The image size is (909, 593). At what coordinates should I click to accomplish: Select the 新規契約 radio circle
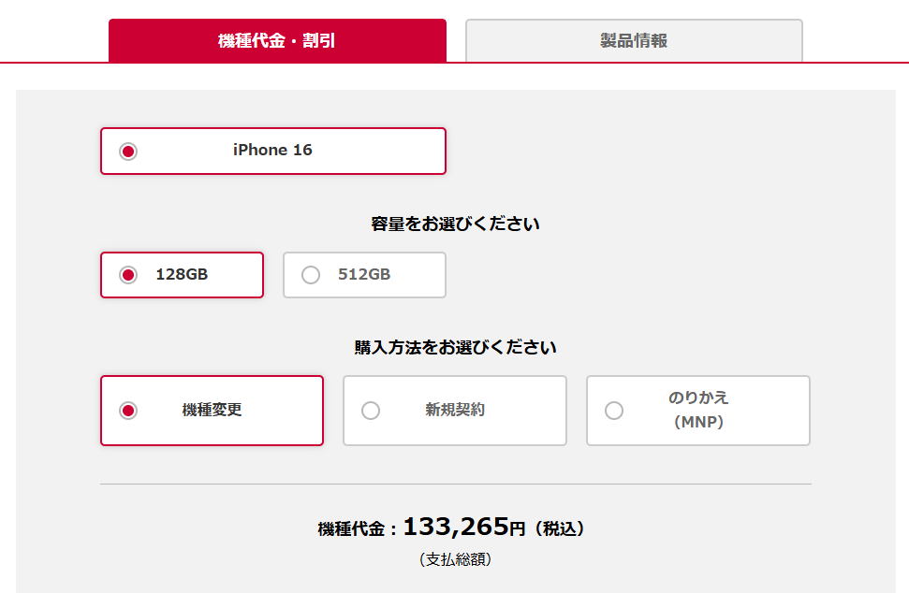[371, 411]
